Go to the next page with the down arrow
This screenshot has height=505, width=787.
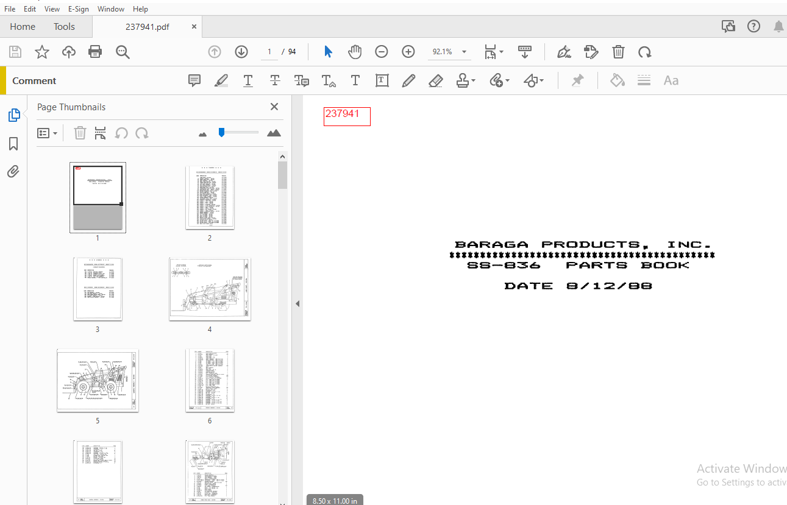241,52
